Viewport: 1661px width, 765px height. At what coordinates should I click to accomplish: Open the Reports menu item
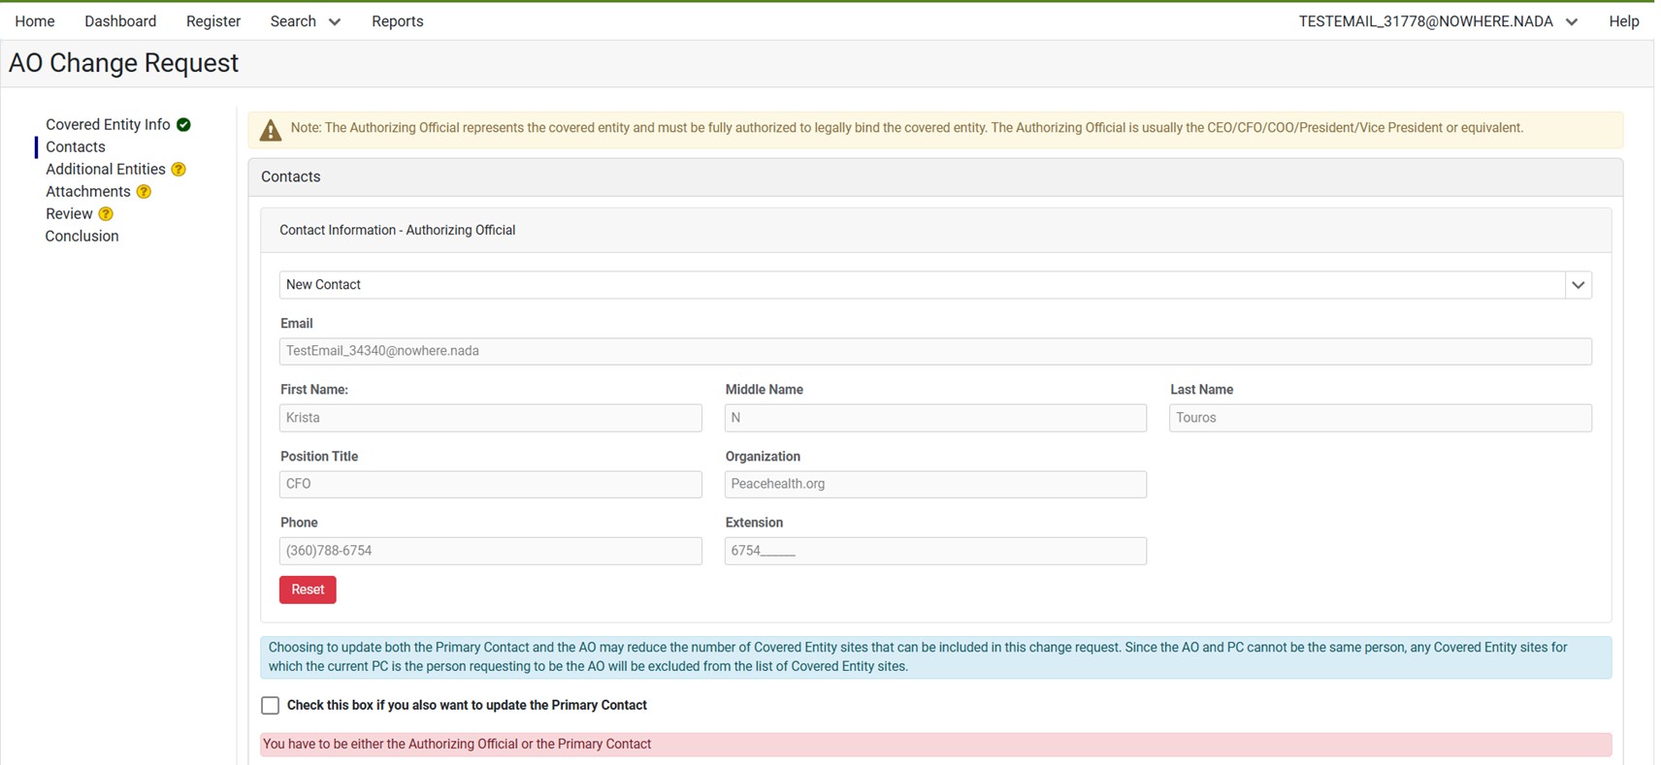click(x=397, y=21)
